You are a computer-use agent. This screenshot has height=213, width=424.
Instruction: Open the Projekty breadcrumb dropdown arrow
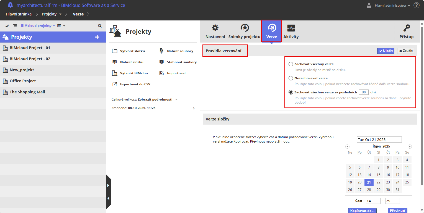click(60, 14)
